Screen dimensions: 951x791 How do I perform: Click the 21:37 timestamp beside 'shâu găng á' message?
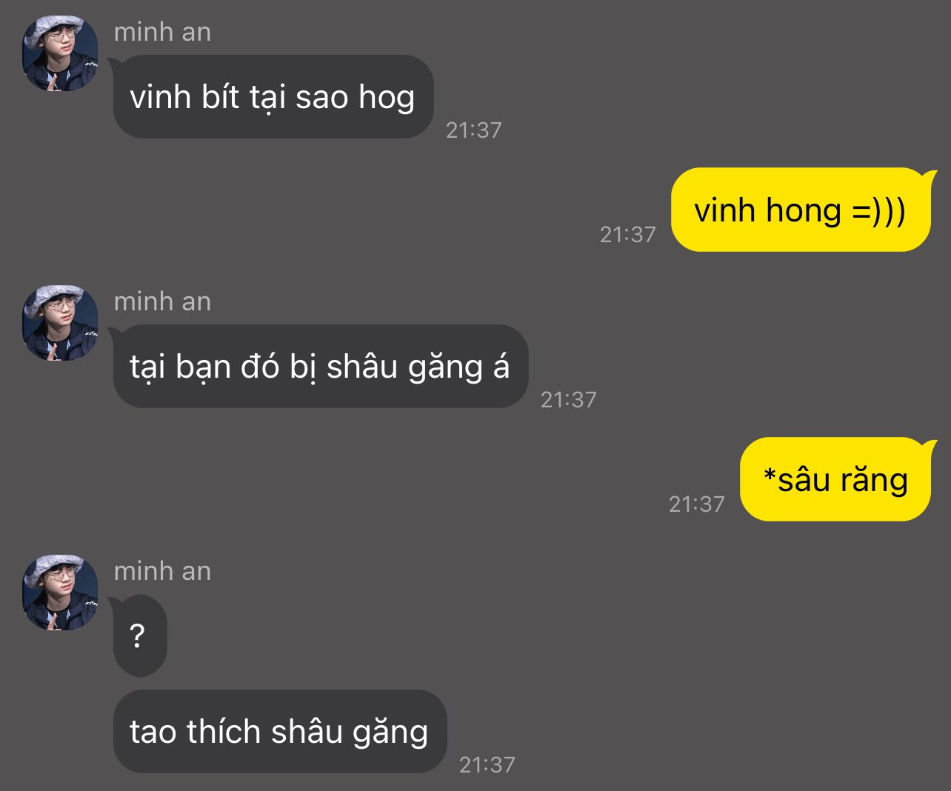click(569, 399)
